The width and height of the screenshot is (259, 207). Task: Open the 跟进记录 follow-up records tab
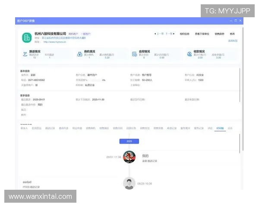pyautogui.click(x=50, y=128)
